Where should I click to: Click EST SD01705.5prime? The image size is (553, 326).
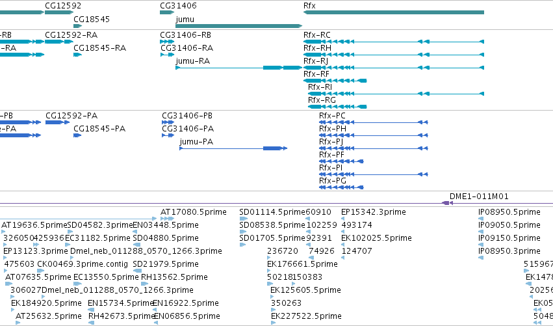[272, 238]
